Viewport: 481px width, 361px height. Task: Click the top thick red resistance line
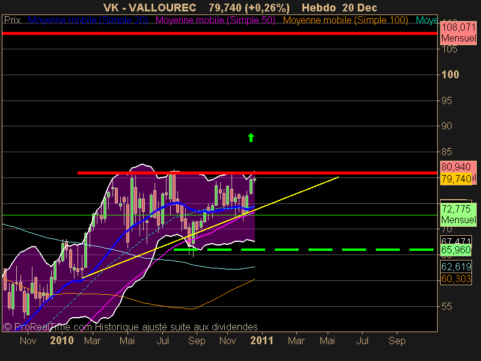tap(219, 33)
